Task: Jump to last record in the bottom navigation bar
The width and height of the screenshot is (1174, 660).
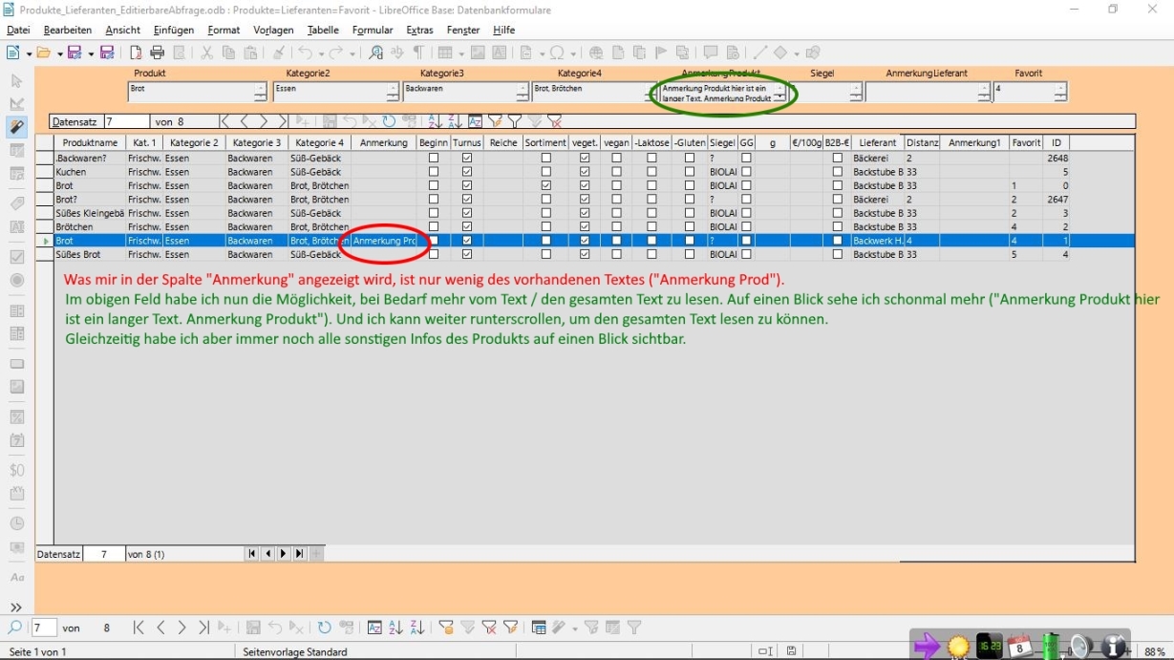Action: (x=203, y=628)
